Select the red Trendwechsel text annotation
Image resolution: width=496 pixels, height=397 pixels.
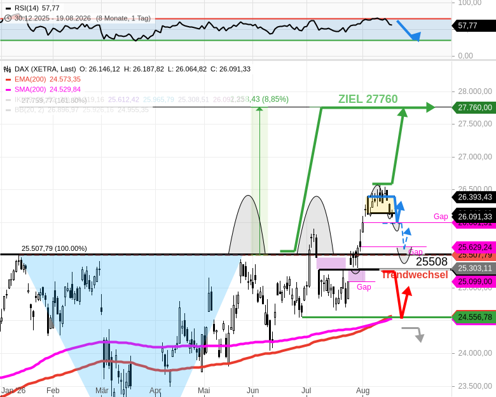[415, 275]
